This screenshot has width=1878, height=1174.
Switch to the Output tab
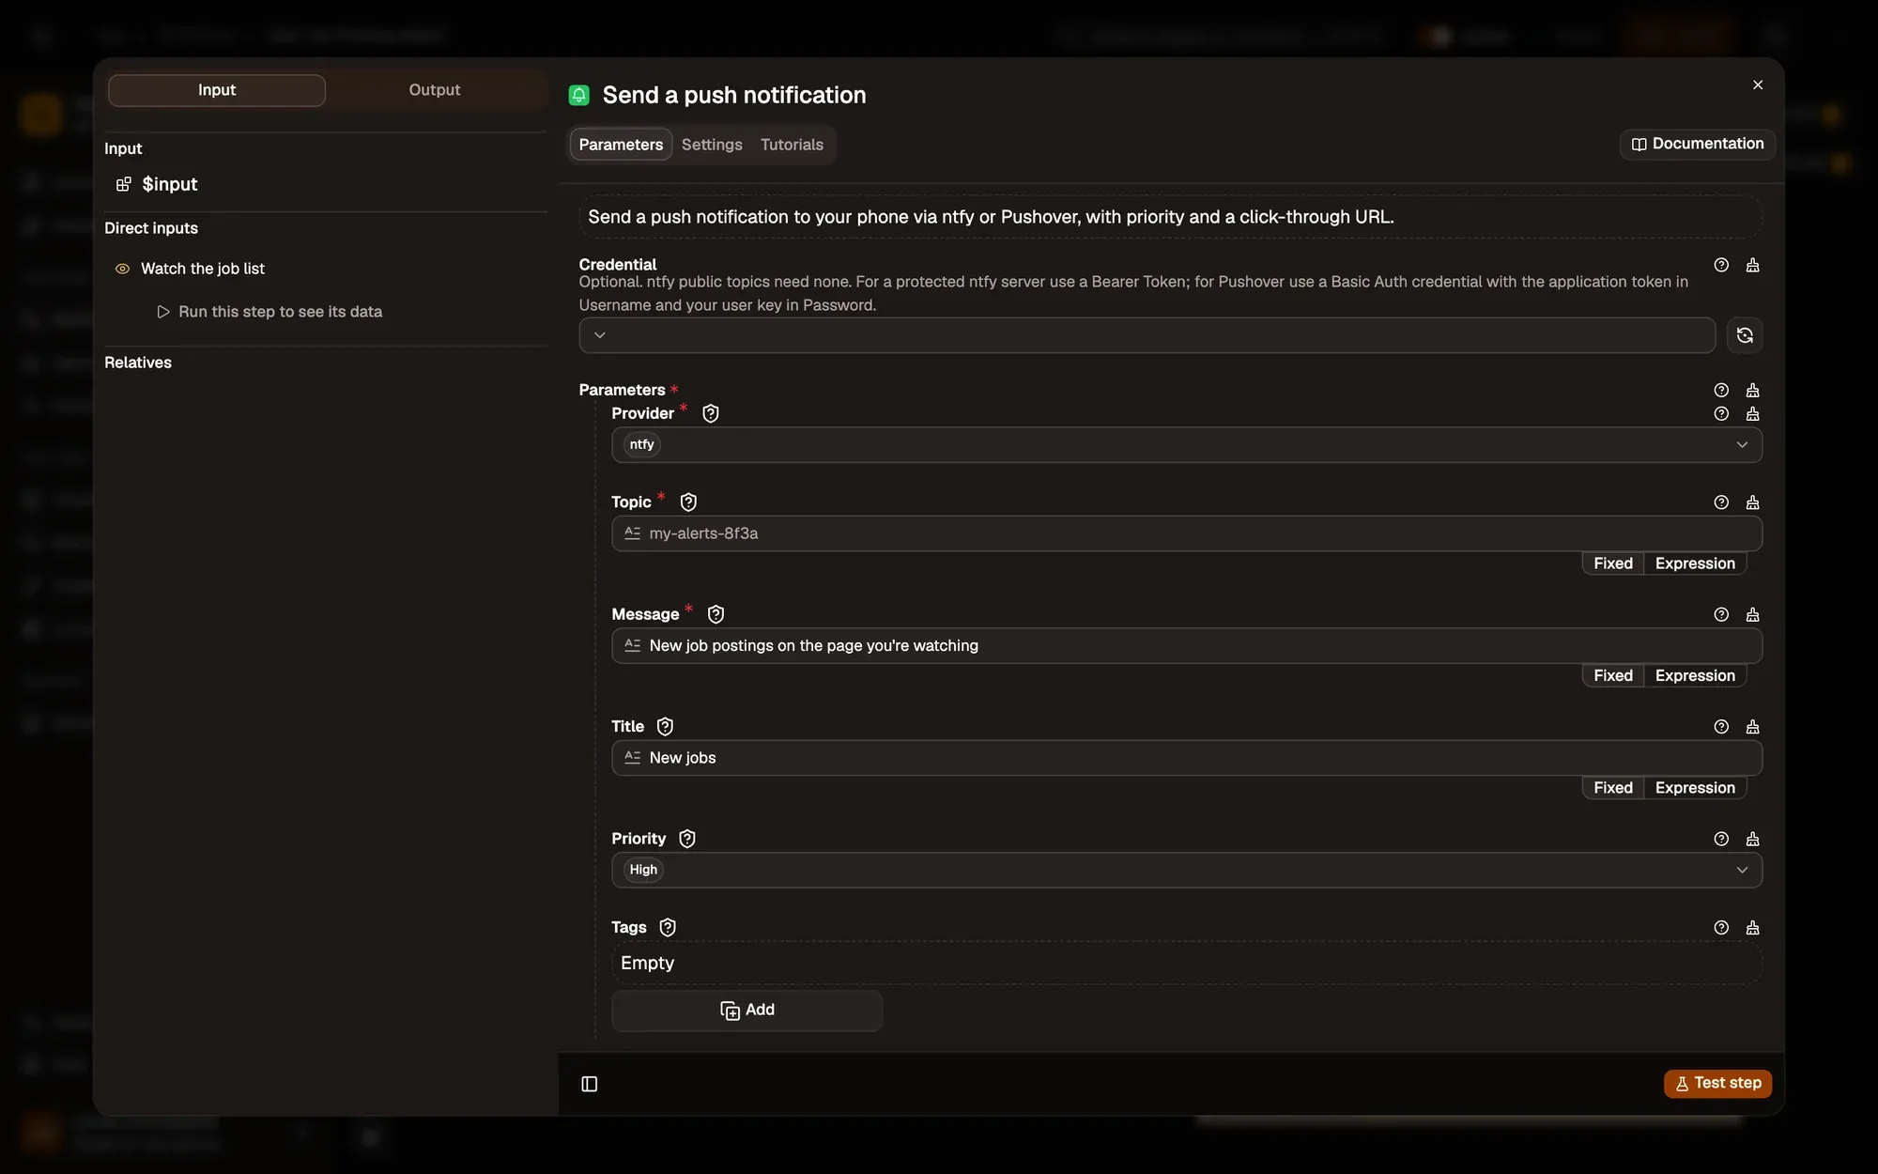click(x=435, y=90)
